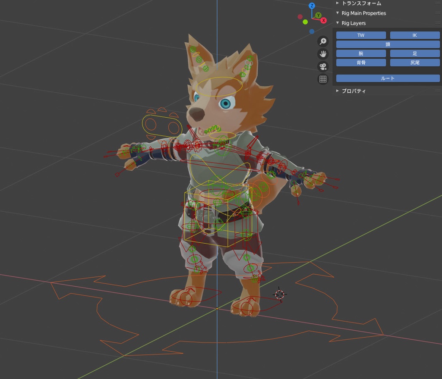Viewport: 442px width, 379px height.
Task: Click the Rig Main Properties panel drag grip
Action: pyautogui.click(x=438, y=13)
